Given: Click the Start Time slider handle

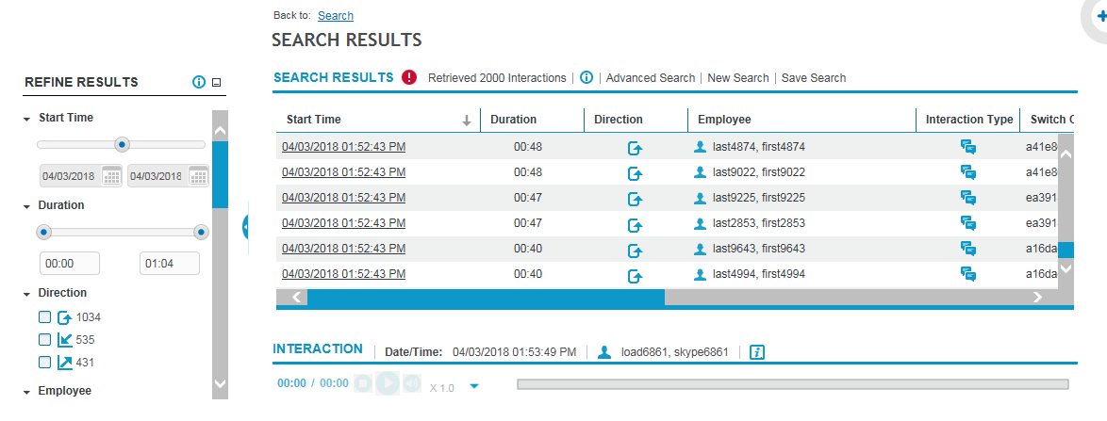Looking at the screenshot, I should [x=121, y=144].
